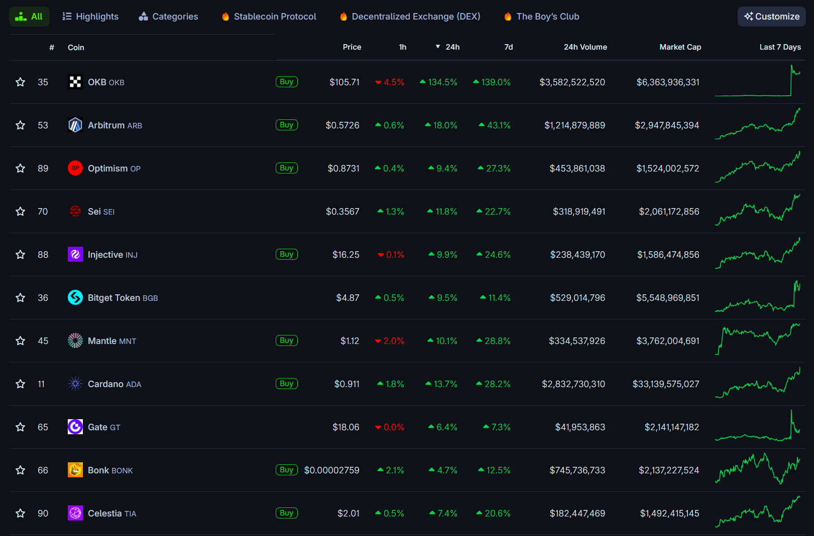Open Gate's last 7 days sparkline chart

coord(758,427)
